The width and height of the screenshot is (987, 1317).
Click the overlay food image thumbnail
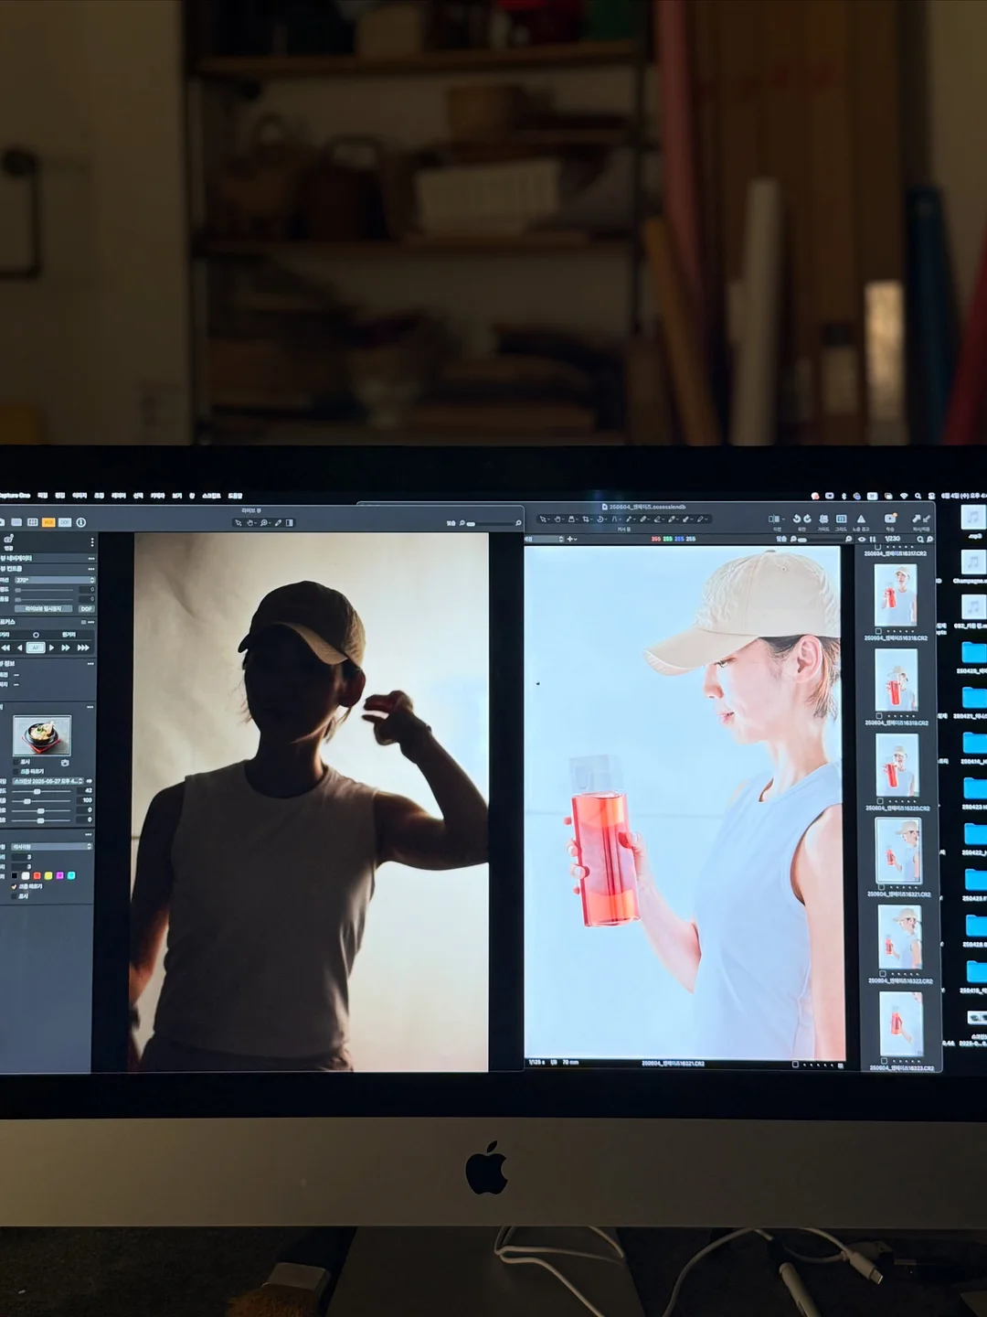pyautogui.click(x=42, y=735)
